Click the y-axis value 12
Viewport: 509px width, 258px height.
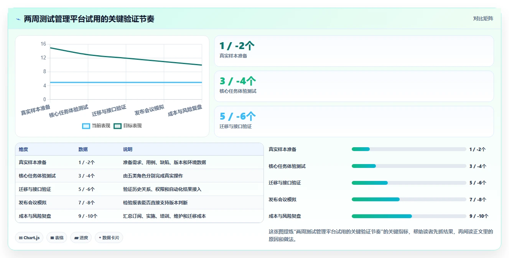[x=43, y=58]
